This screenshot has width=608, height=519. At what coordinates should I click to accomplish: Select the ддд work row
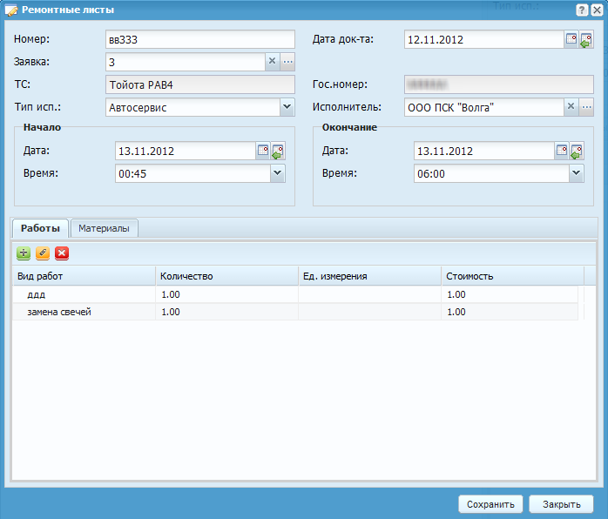pos(295,294)
